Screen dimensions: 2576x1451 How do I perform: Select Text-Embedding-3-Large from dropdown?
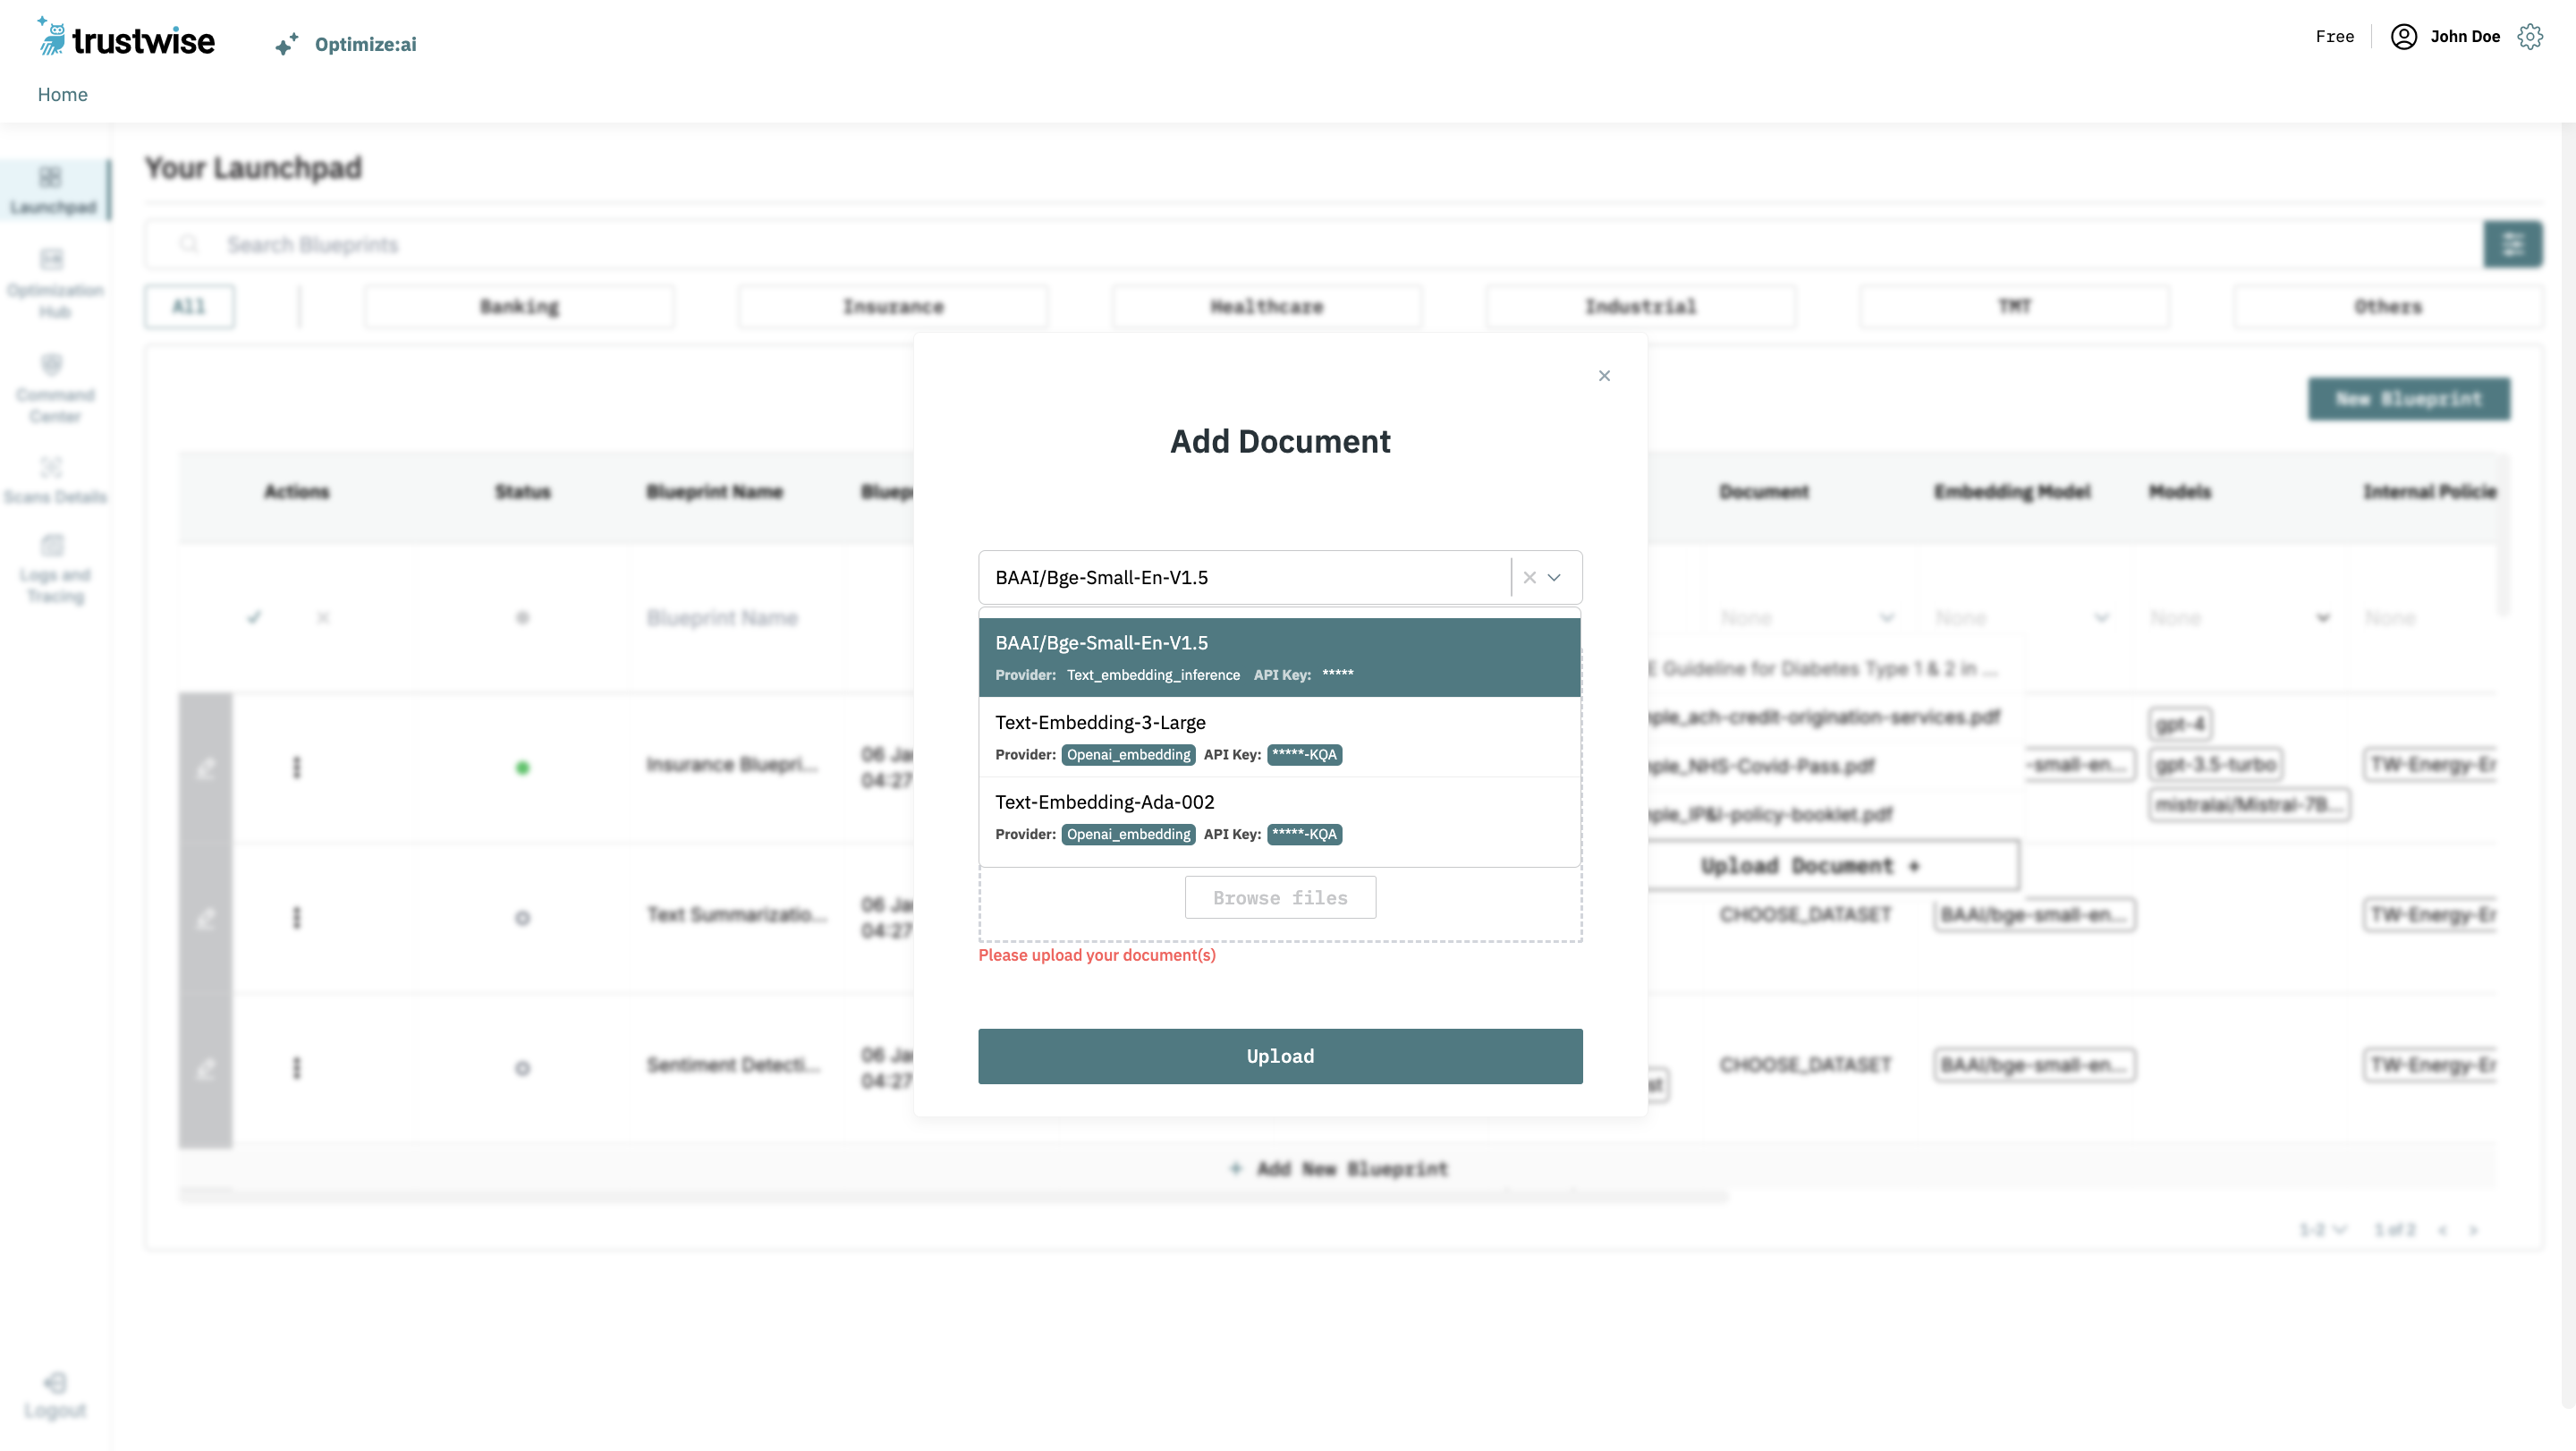click(x=1279, y=736)
